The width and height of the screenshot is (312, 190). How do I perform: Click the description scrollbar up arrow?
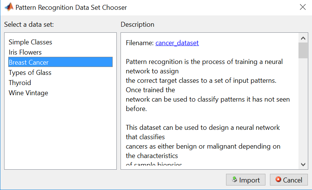[x=303, y=38]
